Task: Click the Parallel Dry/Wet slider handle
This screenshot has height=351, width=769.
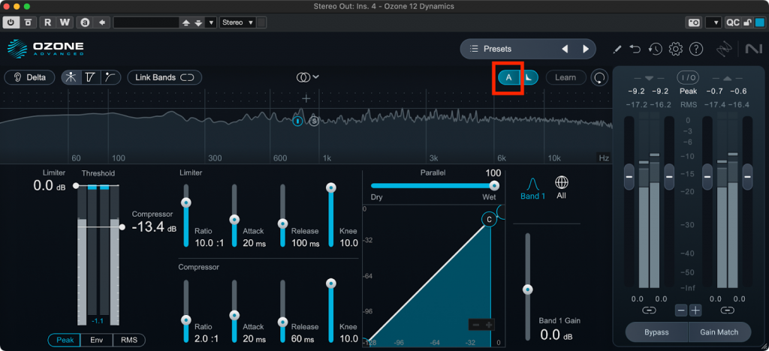Action: tap(494, 185)
